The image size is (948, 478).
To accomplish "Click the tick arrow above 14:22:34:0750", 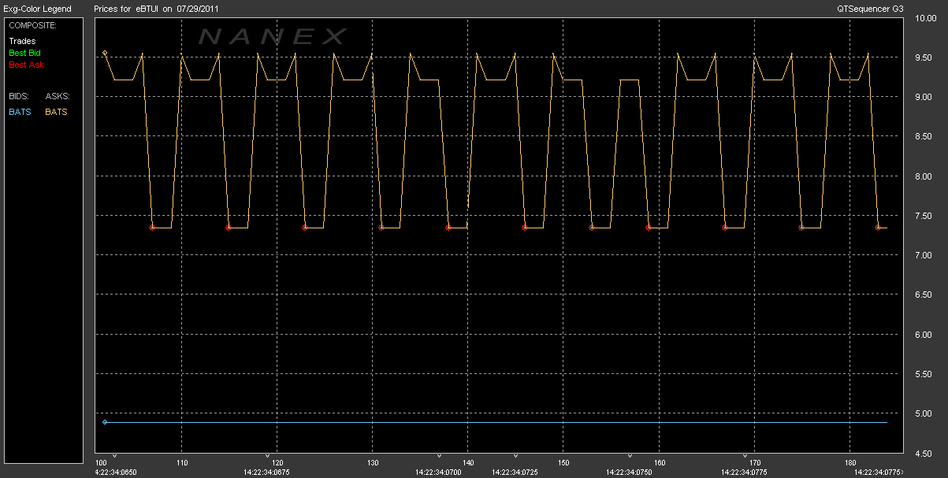I will click(x=630, y=456).
